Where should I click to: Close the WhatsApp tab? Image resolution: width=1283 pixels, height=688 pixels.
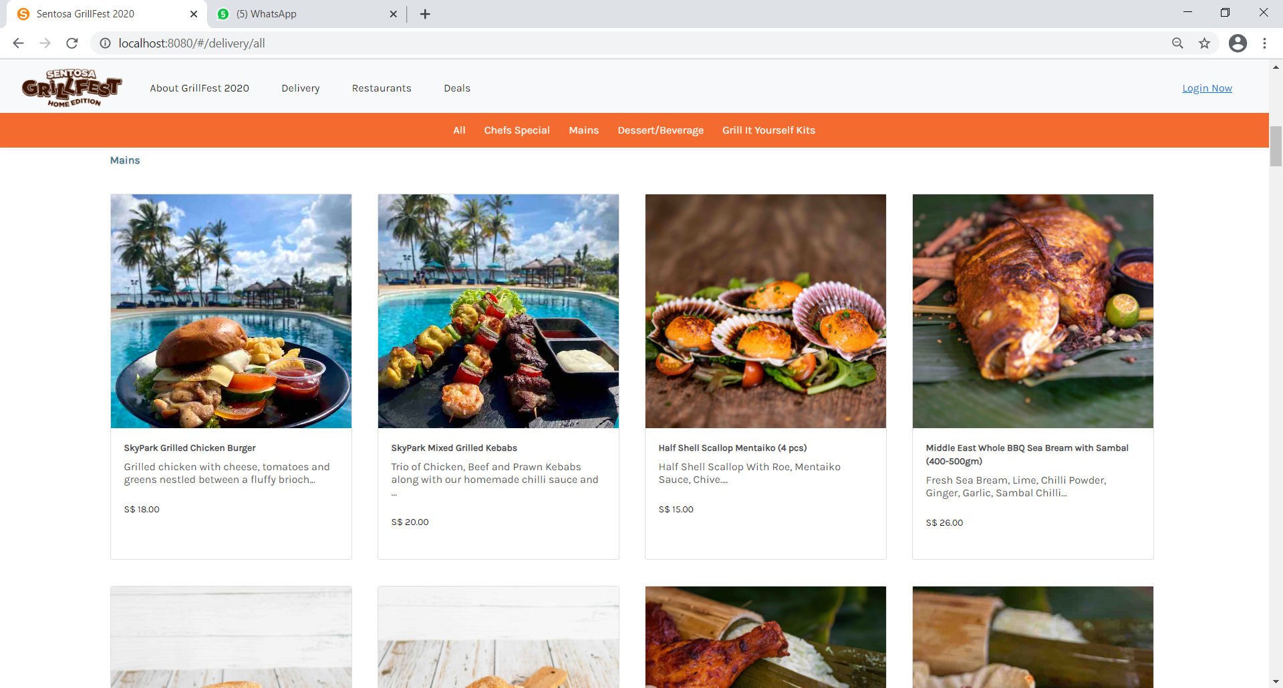pos(393,14)
